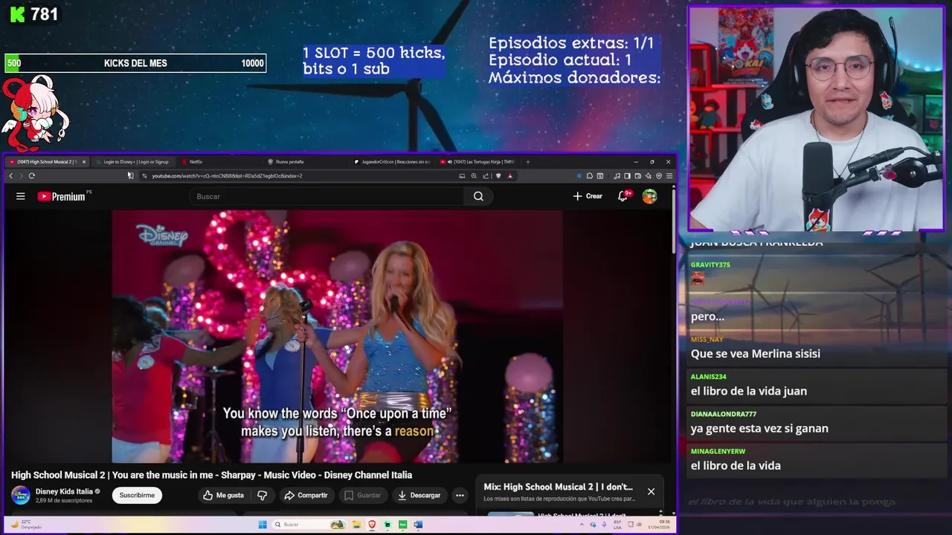952x535 pixels.
Task: Click the share icon in the address bar
Action: pos(486,176)
